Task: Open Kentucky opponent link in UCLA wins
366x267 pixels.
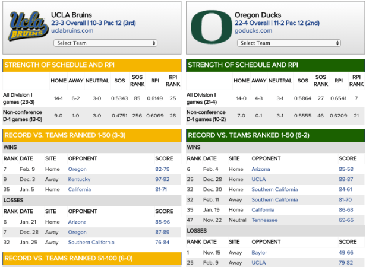Action: [x=80, y=179]
